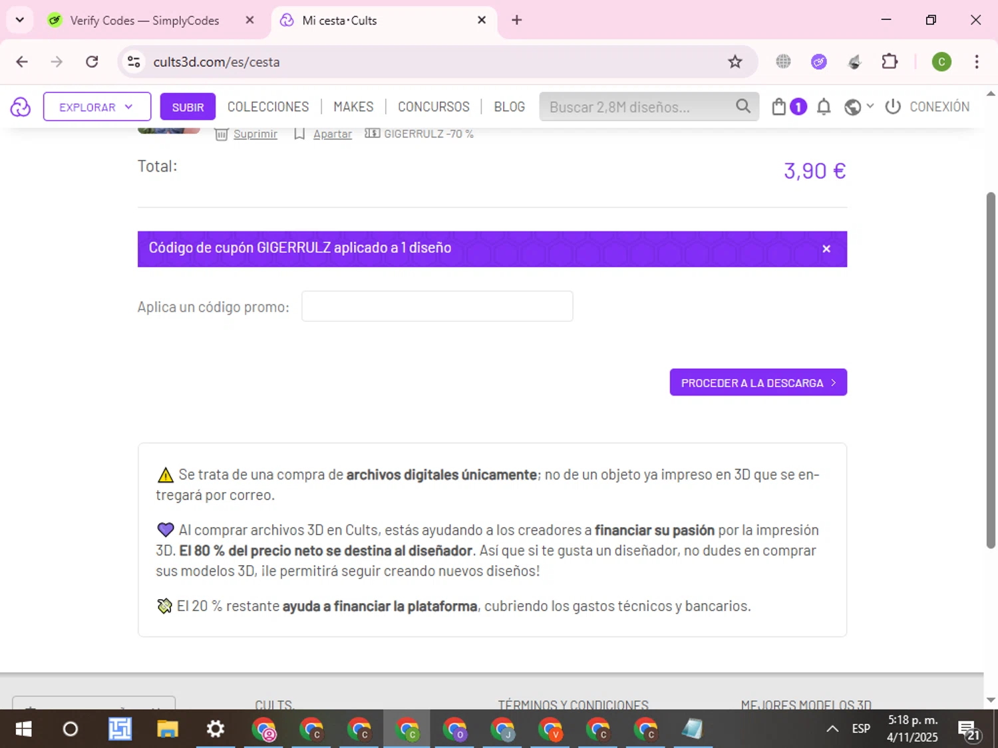Click the CONEXIÓN login link
The image size is (998, 748).
coord(939,106)
